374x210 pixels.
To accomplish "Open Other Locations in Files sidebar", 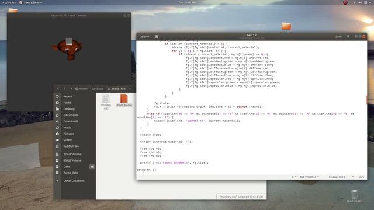I will 75,181.
